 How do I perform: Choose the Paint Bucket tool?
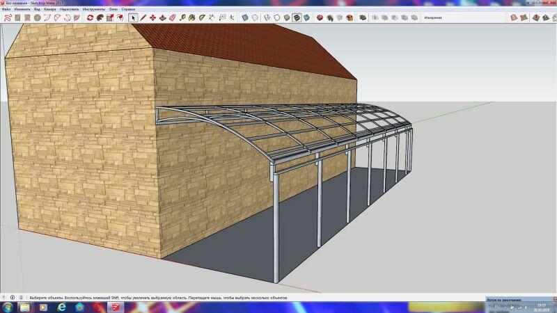click(x=191, y=17)
